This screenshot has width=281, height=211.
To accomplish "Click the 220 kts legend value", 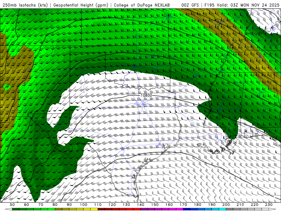I will click(254, 205).
